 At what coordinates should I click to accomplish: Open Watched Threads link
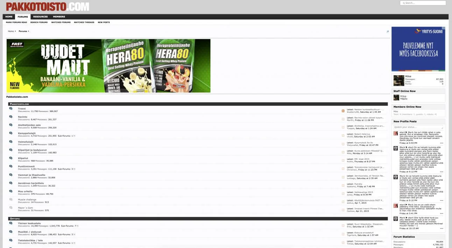(x=84, y=22)
